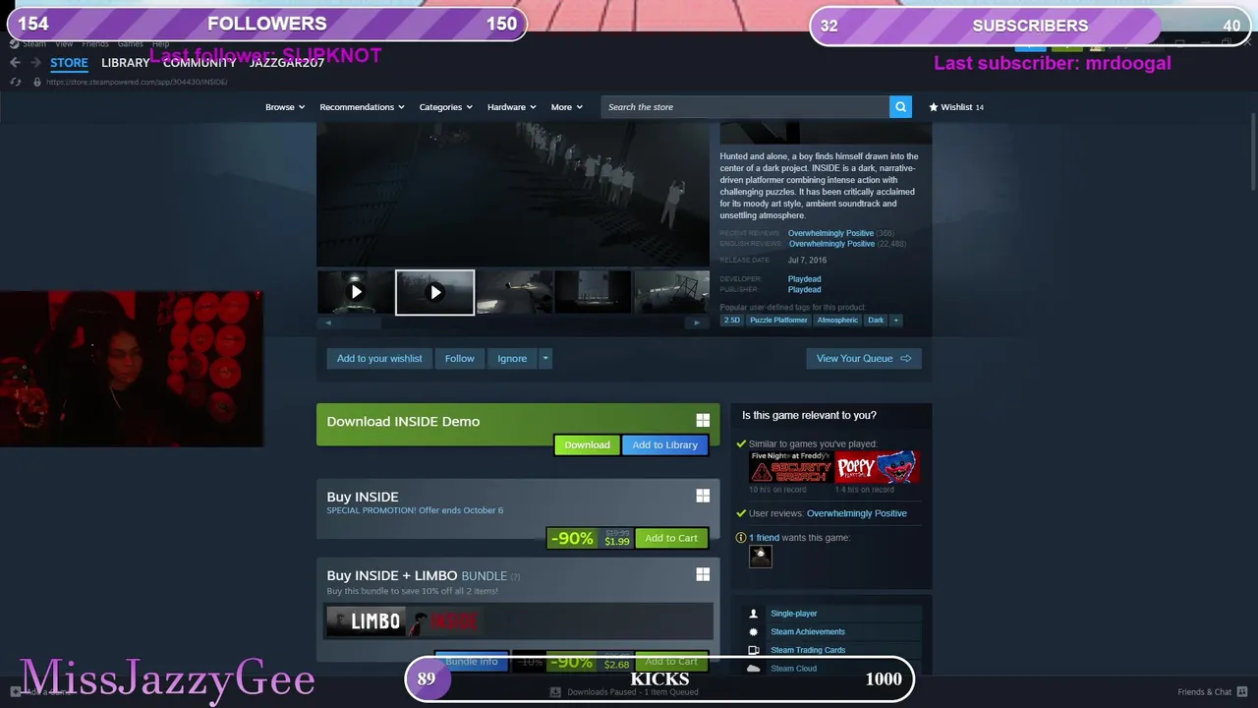Viewport: 1258px width, 708px height.
Task: Click the Wishlist star icon
Action: click(933, 107)
